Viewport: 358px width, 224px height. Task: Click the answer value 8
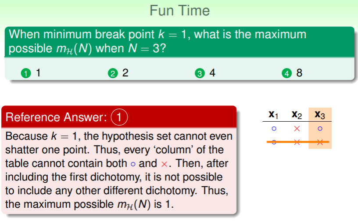[300, 73]
